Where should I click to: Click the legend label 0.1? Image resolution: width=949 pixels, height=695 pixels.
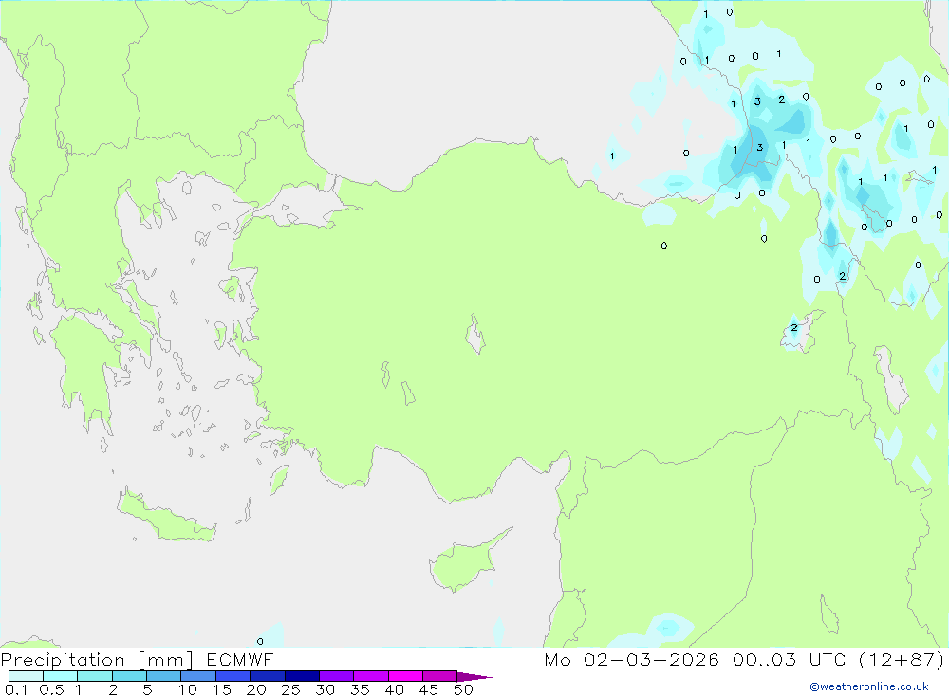coord(16,689)
